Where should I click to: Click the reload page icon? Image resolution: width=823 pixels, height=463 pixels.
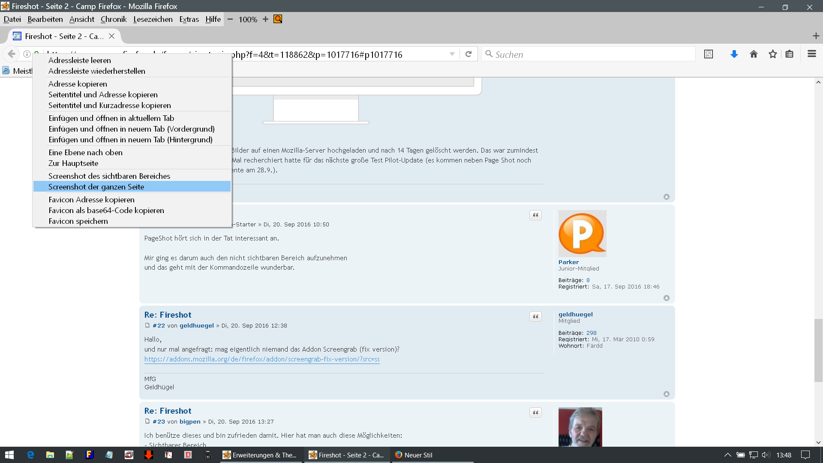(469, 54)
